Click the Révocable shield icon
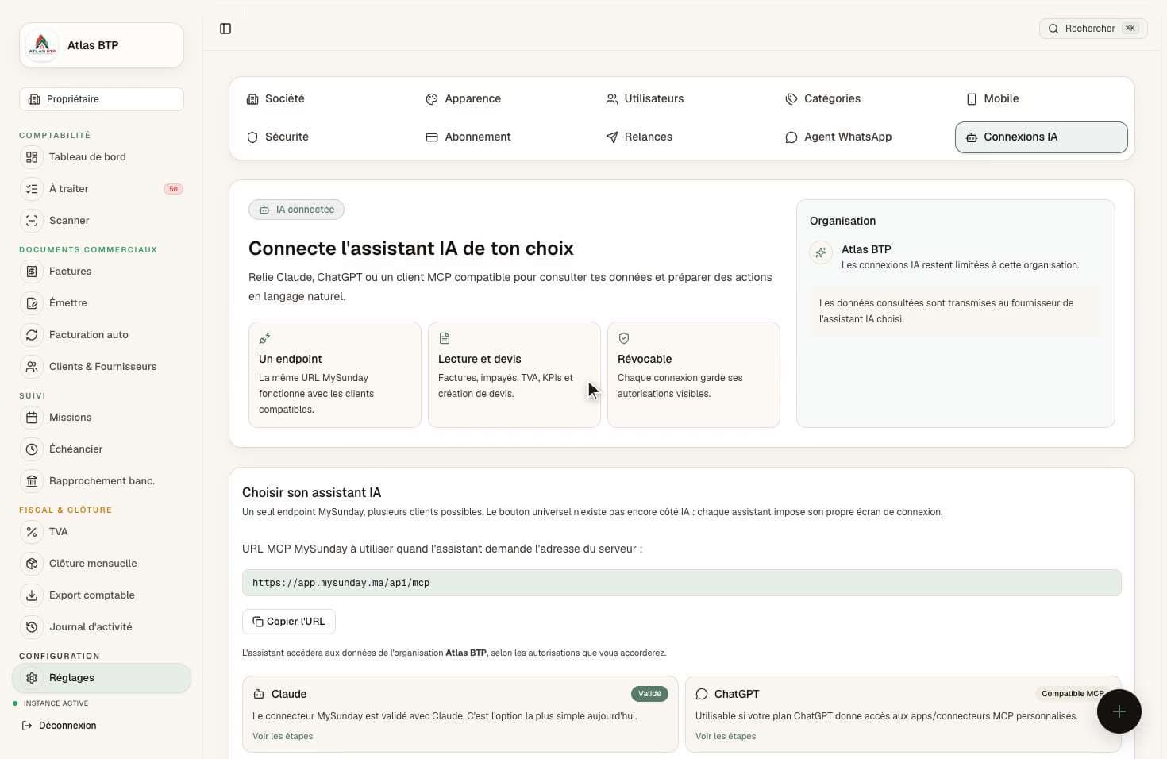 [623, 338]
